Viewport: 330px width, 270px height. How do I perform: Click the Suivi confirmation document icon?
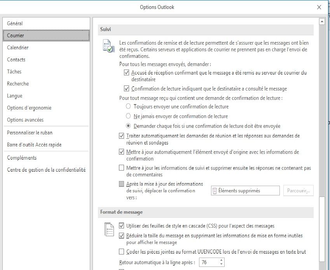pos(109,45)
